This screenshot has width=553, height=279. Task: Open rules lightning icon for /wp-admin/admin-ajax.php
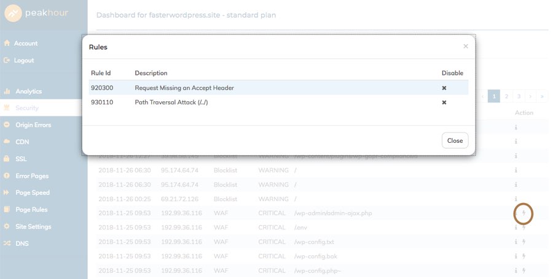[524, 213]
